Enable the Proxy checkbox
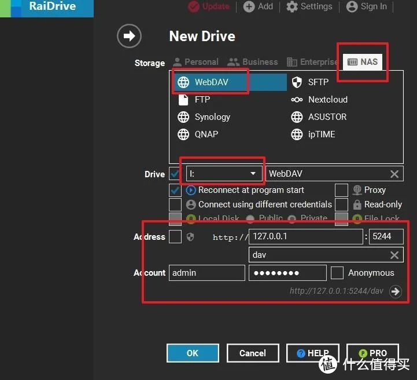 341,191
